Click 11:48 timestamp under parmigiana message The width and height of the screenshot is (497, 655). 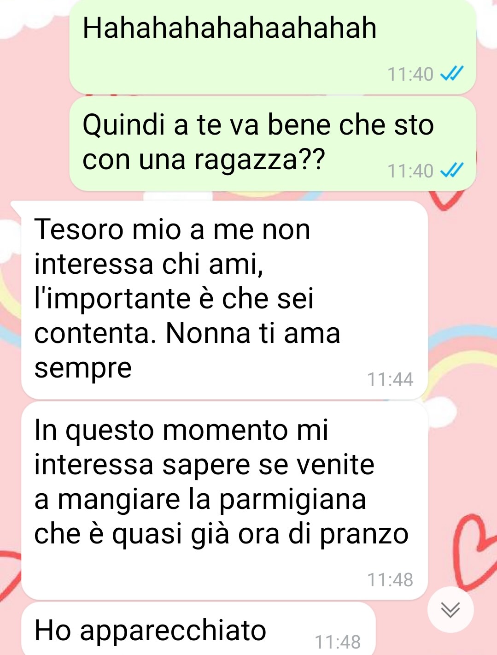[x=390, y=580]
